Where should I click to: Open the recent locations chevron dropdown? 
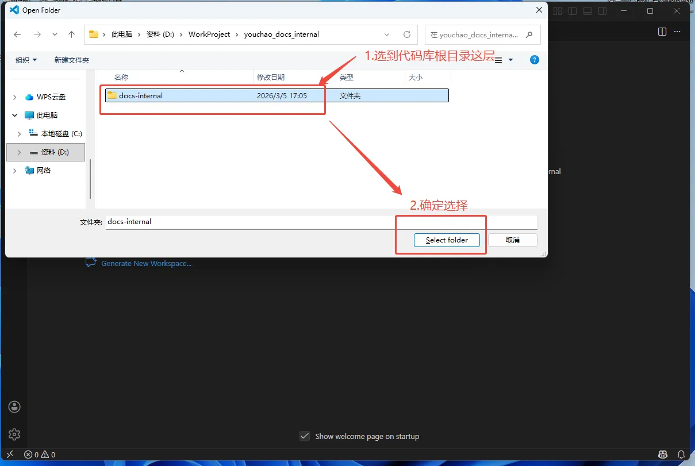pos(55,34)
